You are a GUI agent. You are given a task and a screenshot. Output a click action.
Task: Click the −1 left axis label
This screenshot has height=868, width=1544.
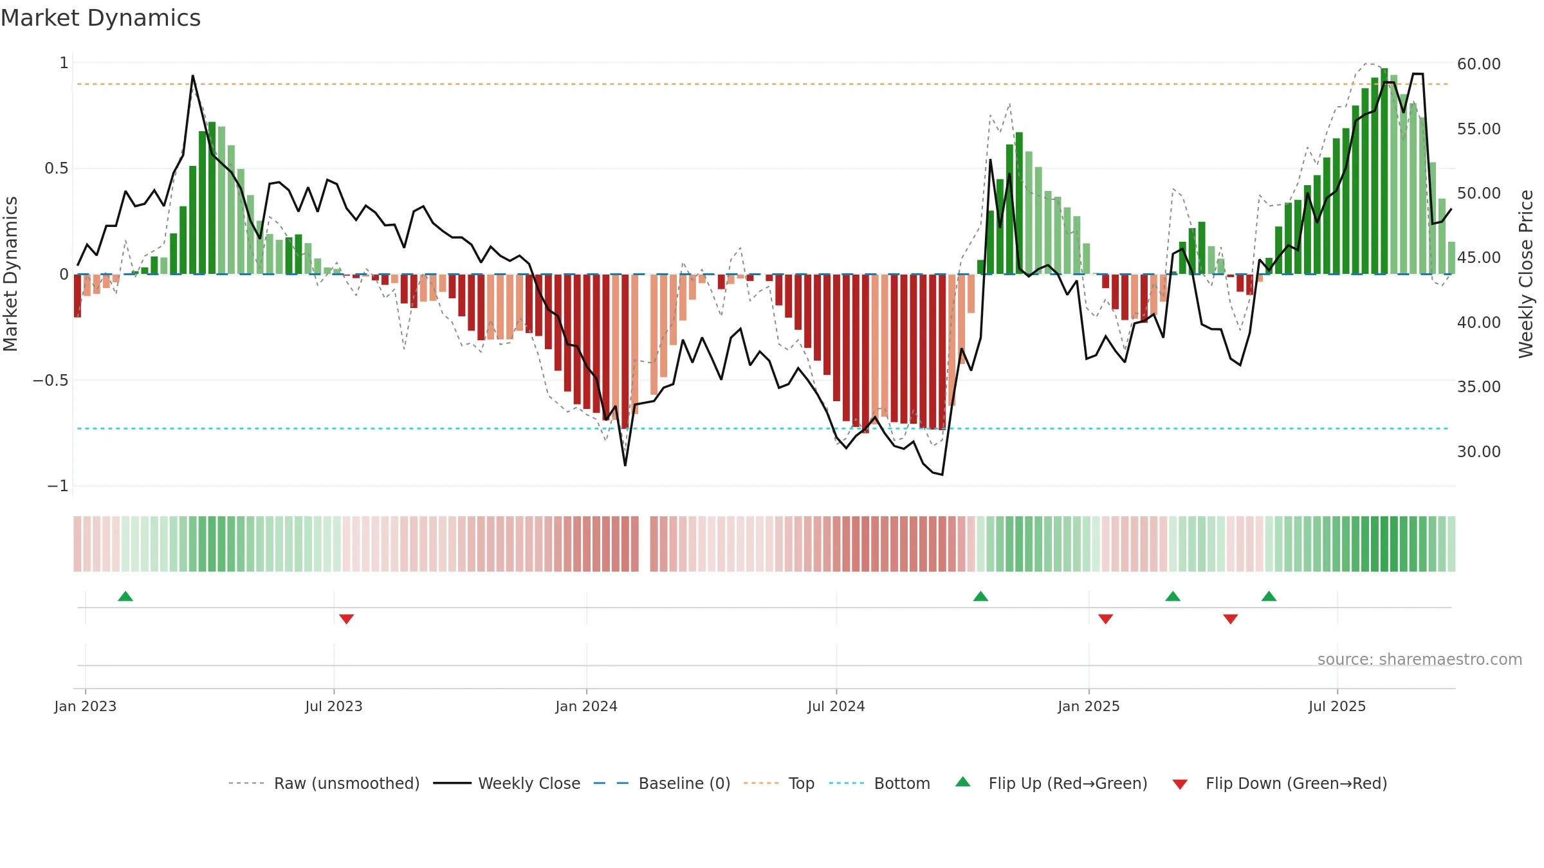coord(57,486)
